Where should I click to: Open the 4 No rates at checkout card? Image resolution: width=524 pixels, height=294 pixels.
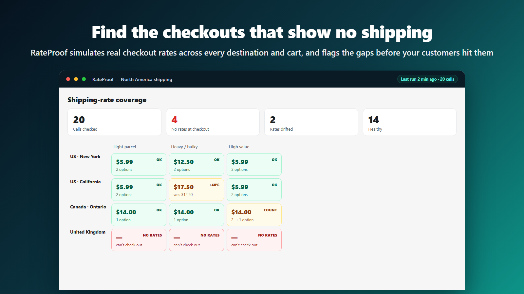click(x=213, y=122)
